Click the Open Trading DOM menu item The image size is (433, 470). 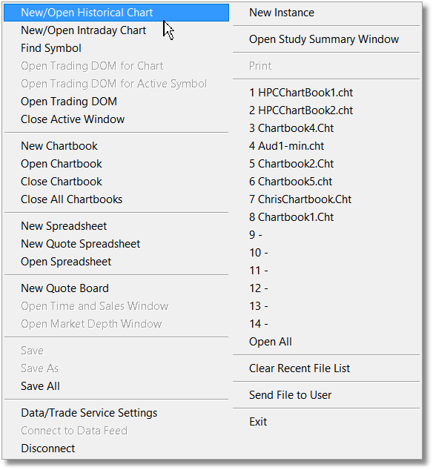point(116,102)
